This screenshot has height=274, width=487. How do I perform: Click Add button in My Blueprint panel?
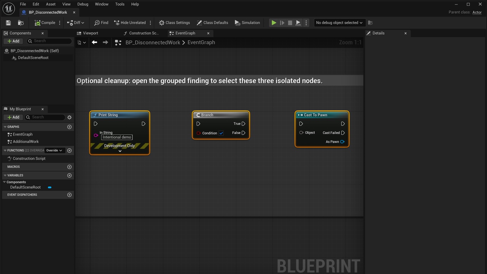13,117
